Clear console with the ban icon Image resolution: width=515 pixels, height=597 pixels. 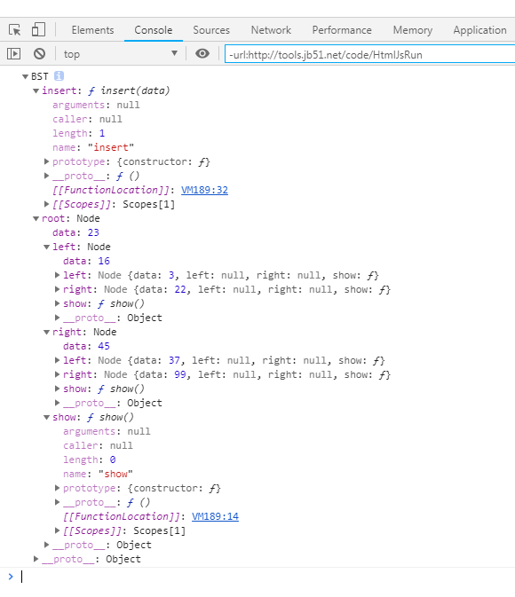(x=39, y=54)
